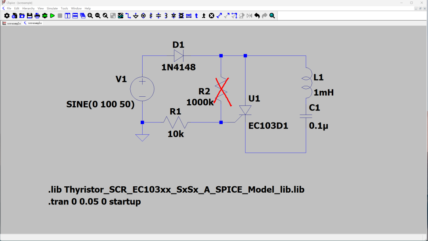Click the Undo arrow
Viewport: 428px width, 241px height.
pos(257,16)
